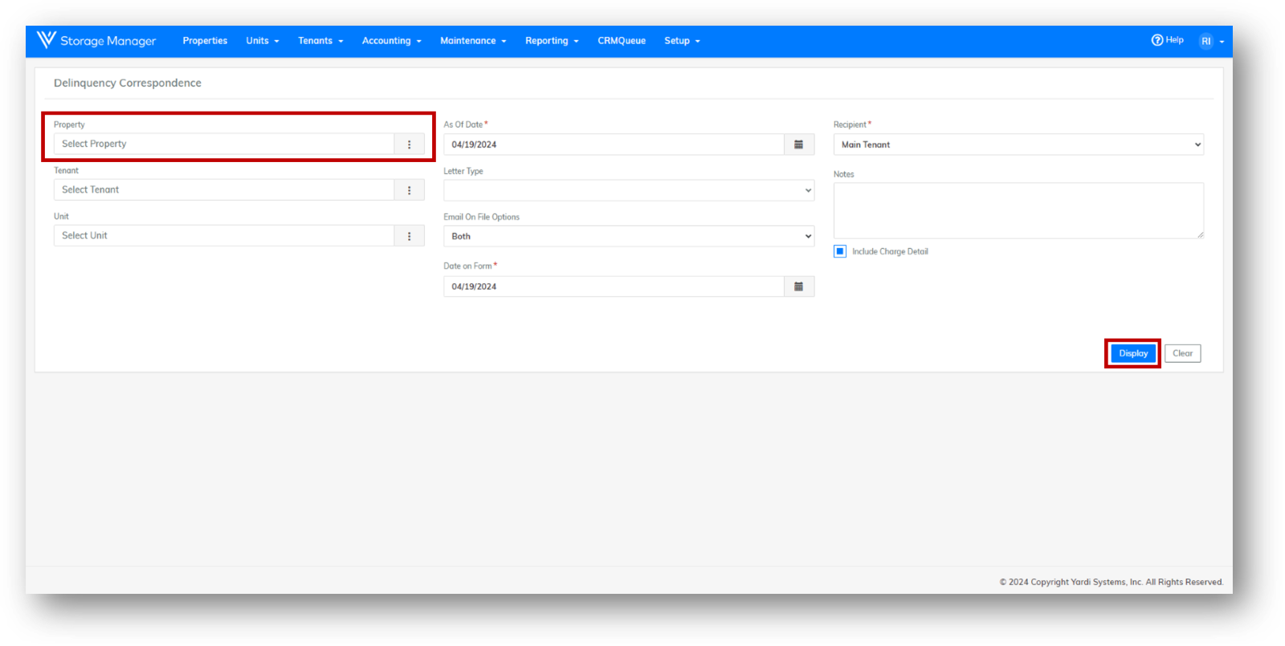Open the RI user avatar menu
The image size is (1285, 646).
tap(1206, 41)
